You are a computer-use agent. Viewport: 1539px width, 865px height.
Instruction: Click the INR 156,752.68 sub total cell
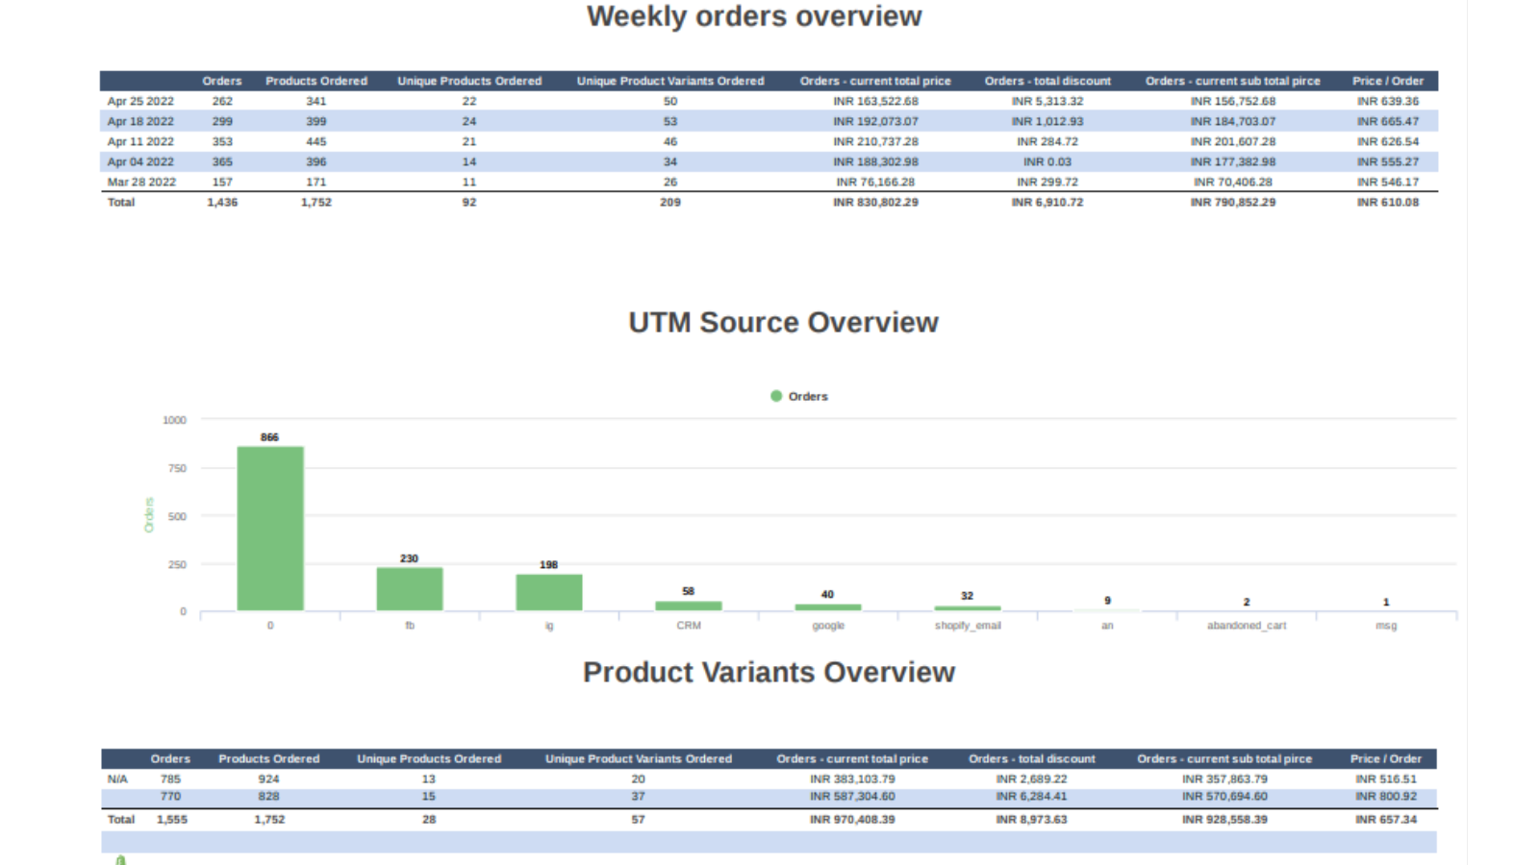[1233, 101]
